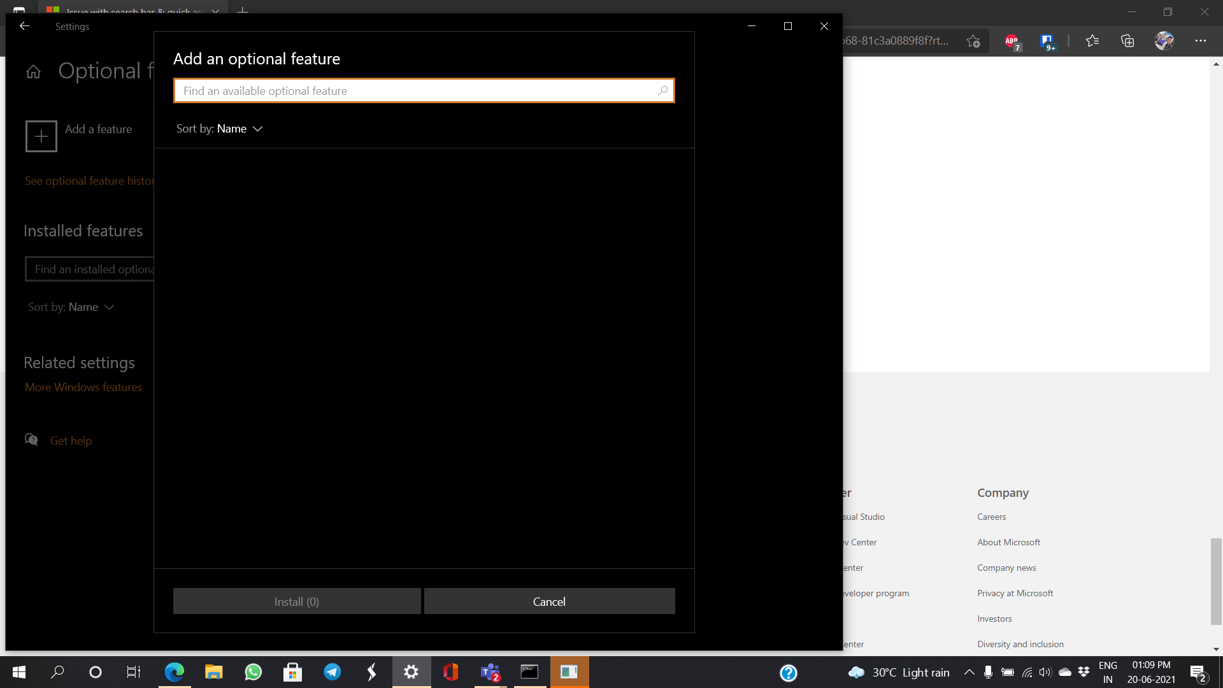Click the browser page vertical scrollbar thumb
1223x688 pixels.
[1216, 581]
